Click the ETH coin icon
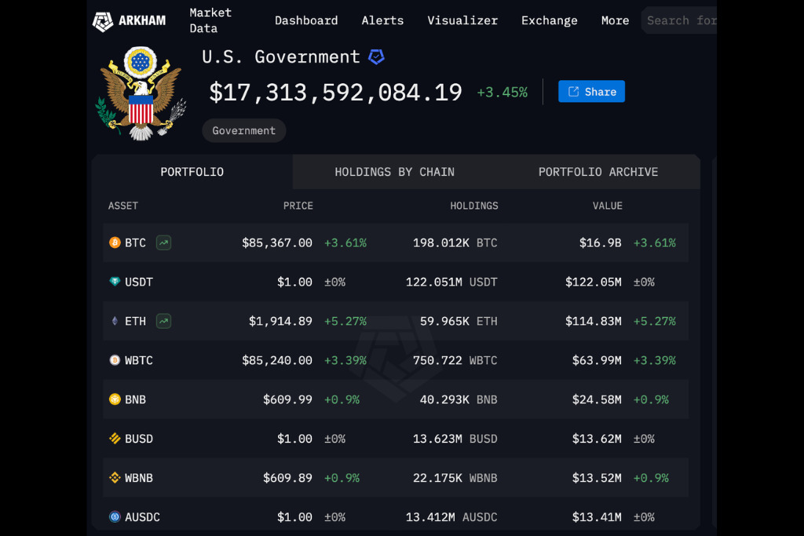The width and height of the screenshot is (804, 536). (115, 321)
